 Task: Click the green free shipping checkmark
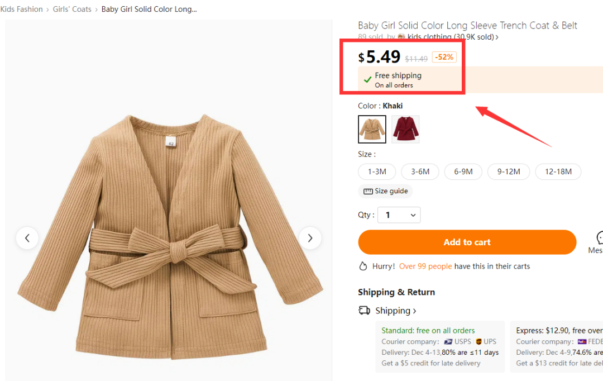click(367, 80)
